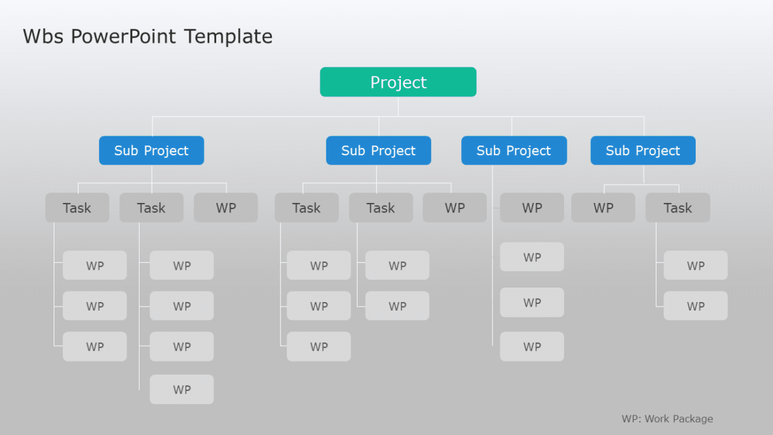Click the third Sub Project box
773x435 pixels.
514,150
